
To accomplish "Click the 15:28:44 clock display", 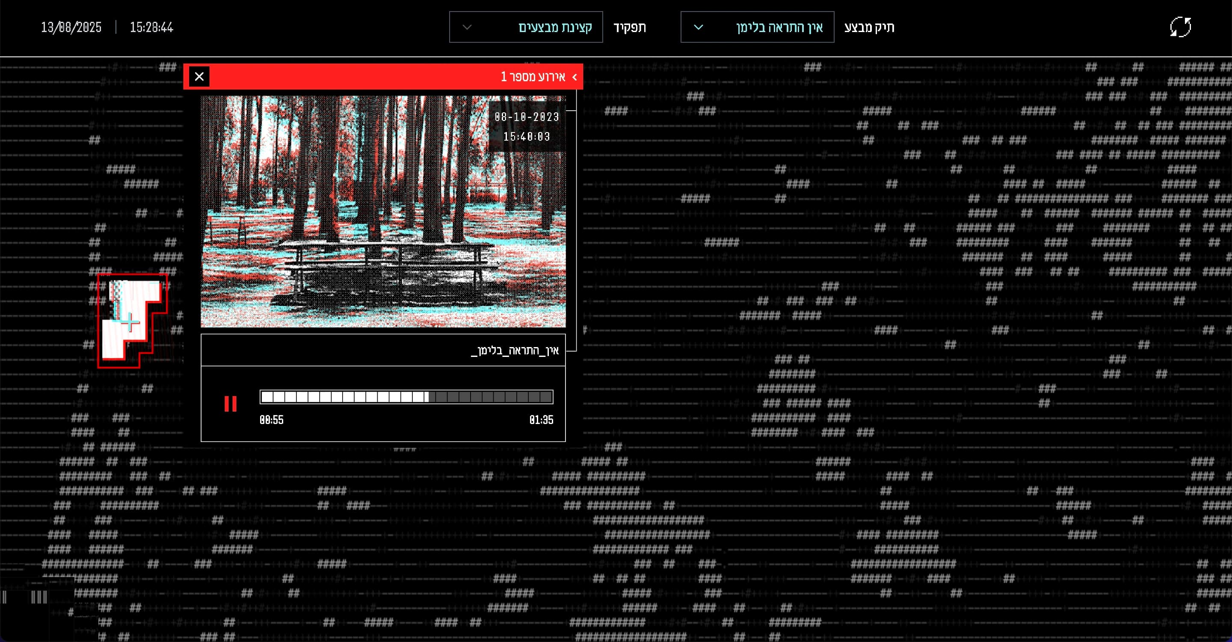I will [x=151, y=27].
